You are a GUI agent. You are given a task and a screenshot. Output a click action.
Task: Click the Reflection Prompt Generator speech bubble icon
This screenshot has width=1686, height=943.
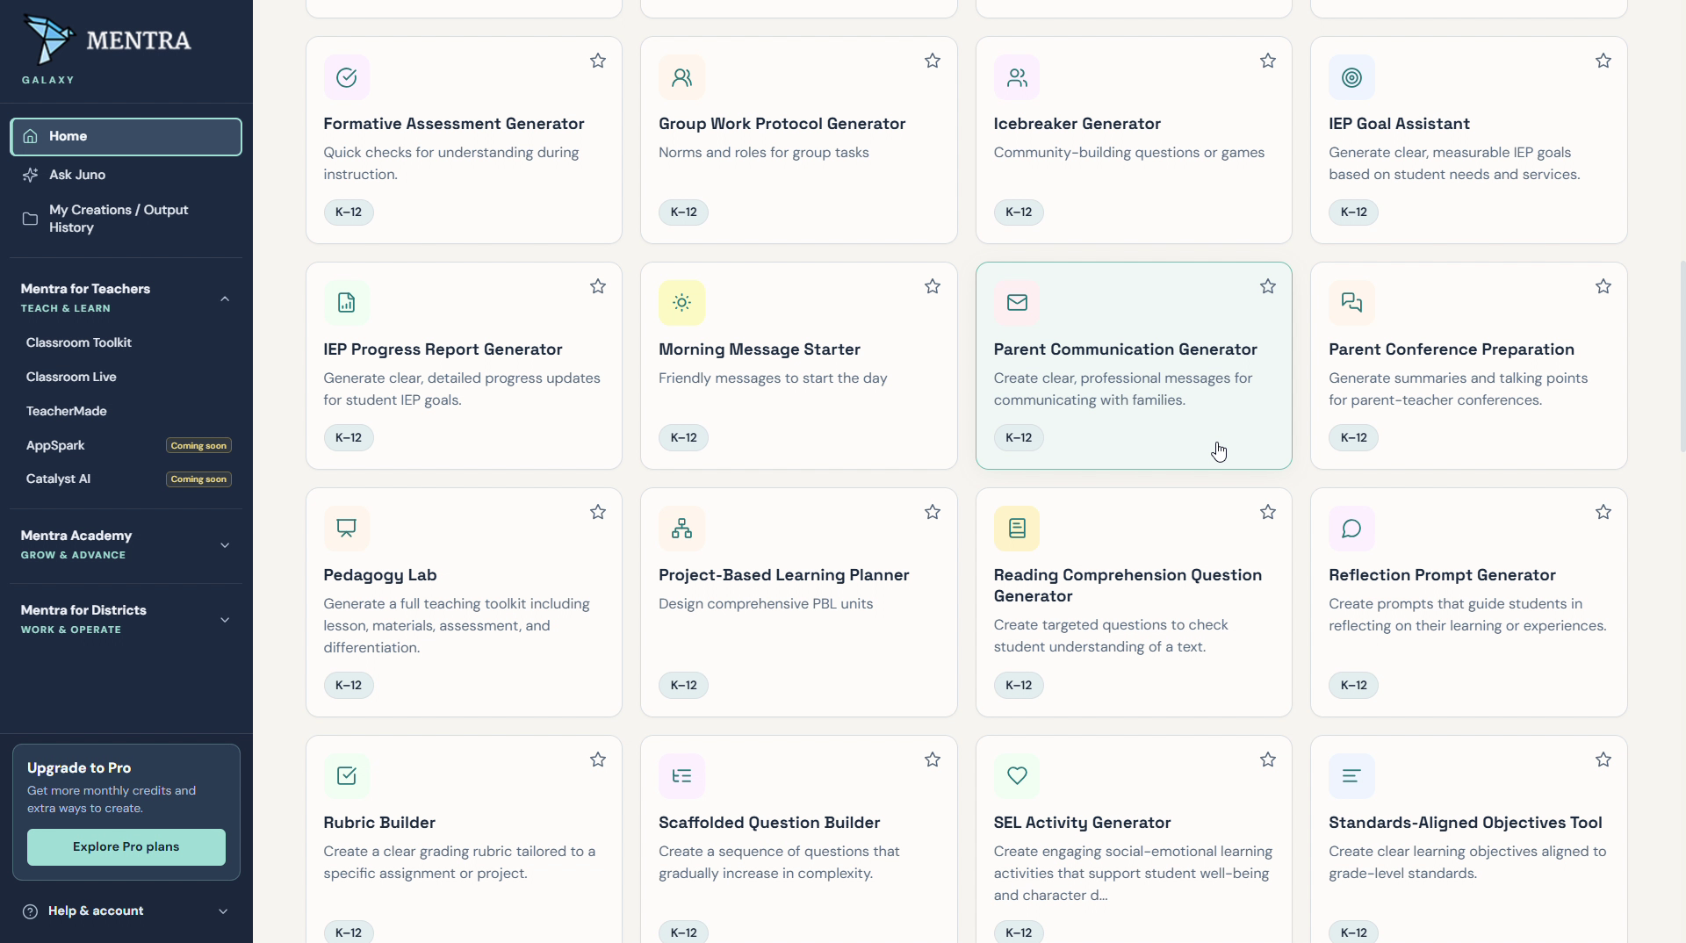(x=1351, y=529)
